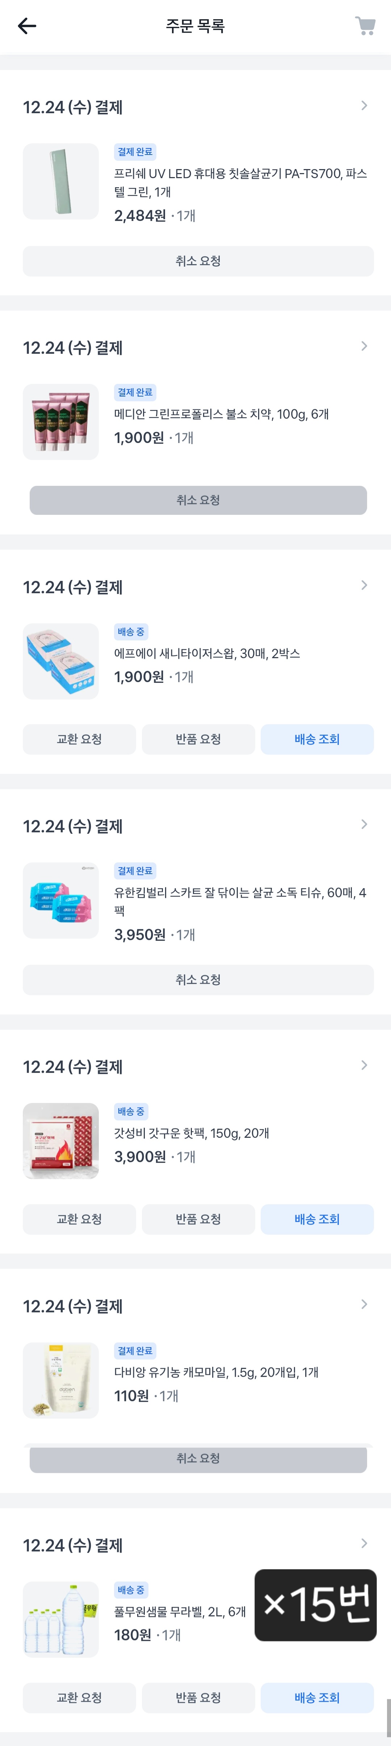The image size is (391, 1746).
Task: Open the 풀무원샘물 water bottle thumbnail
Action: [x=61, y=1620]
